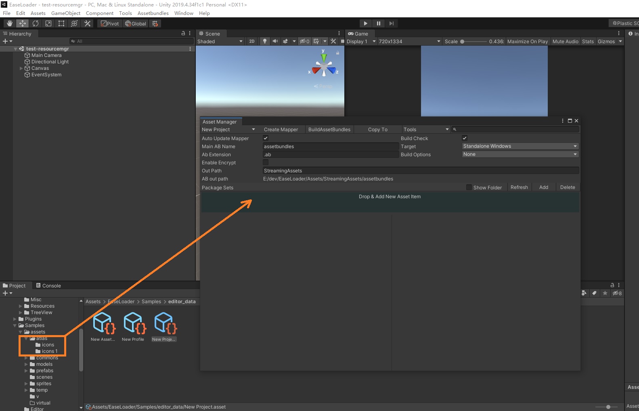Toggle 2D view in Scene
The width and height of the screenshot is (639, 411).
click(x=252, y=41)
